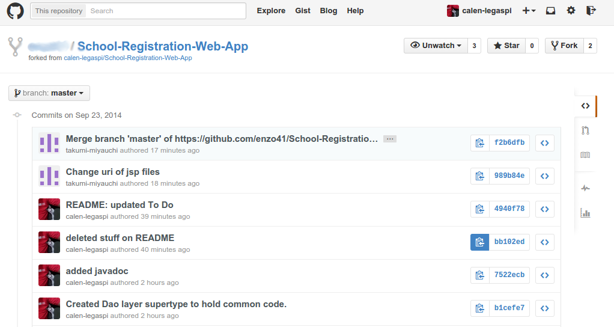Click the sign out icon
Screen dimensions: 614x327
[591, 11]
